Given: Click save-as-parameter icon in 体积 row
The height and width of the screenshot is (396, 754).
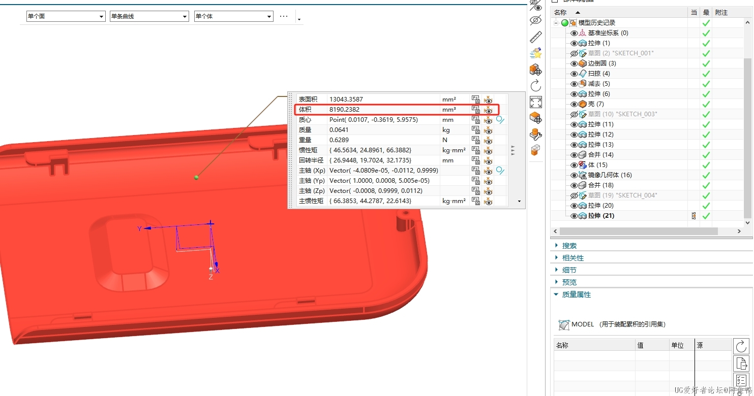Looking at the screenshot, I should (x=475, y=110).
